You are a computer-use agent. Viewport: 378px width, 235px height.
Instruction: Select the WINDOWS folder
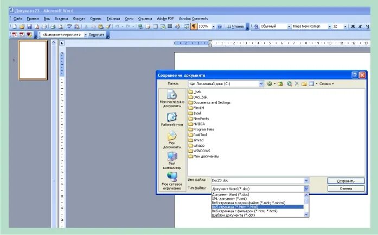[x=199, y=151]
